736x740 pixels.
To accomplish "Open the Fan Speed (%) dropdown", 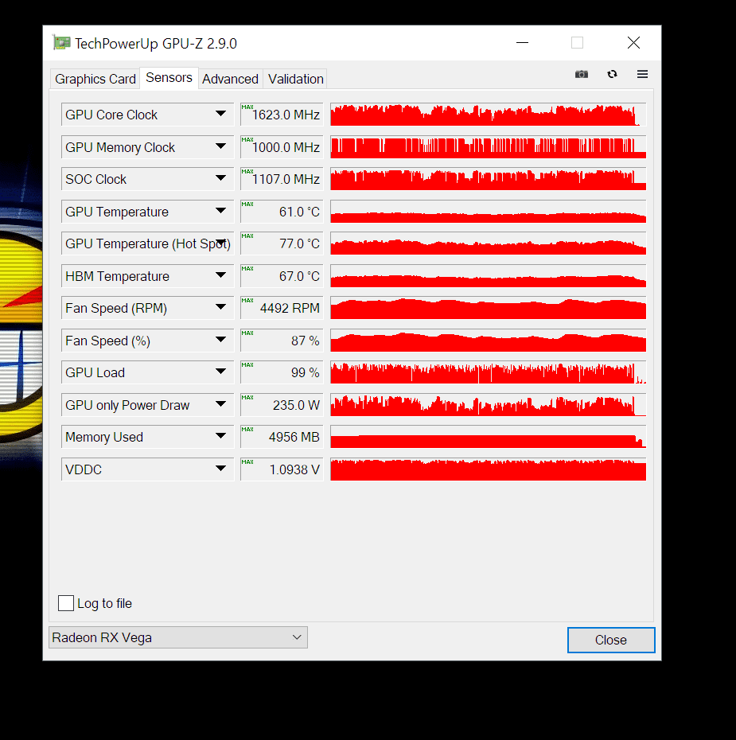I will [x=220, y=340].
